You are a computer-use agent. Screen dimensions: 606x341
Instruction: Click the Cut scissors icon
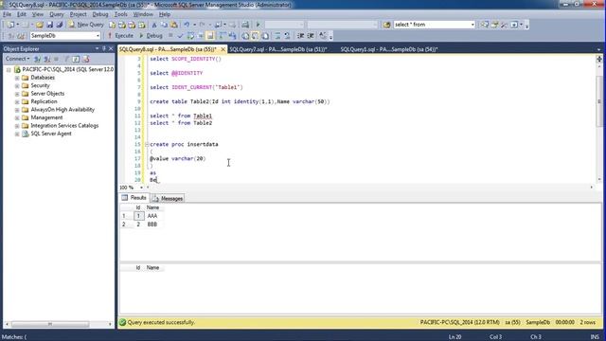pyautogui.click(x=154, y=25)
